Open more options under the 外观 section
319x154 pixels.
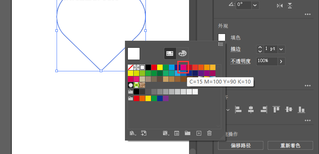[x=308, y=86]
